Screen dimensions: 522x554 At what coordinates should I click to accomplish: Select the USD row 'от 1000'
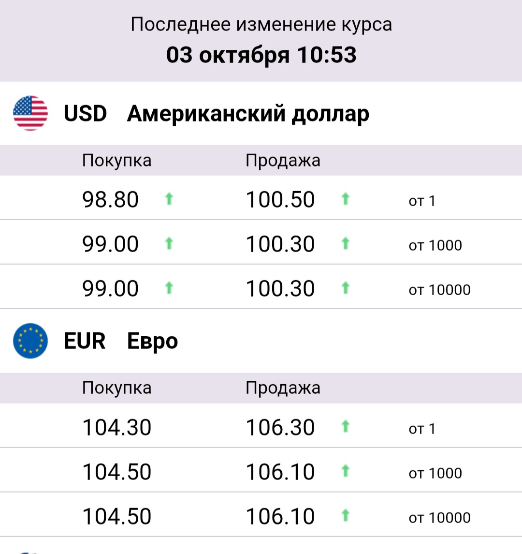261,242
